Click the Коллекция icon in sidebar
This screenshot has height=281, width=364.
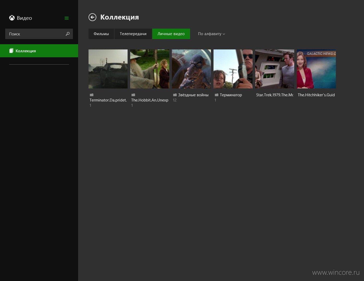pos(11,51)
